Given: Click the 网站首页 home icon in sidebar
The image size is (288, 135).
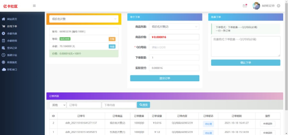Looking at the screenshot, I should [x=4, y=19].
